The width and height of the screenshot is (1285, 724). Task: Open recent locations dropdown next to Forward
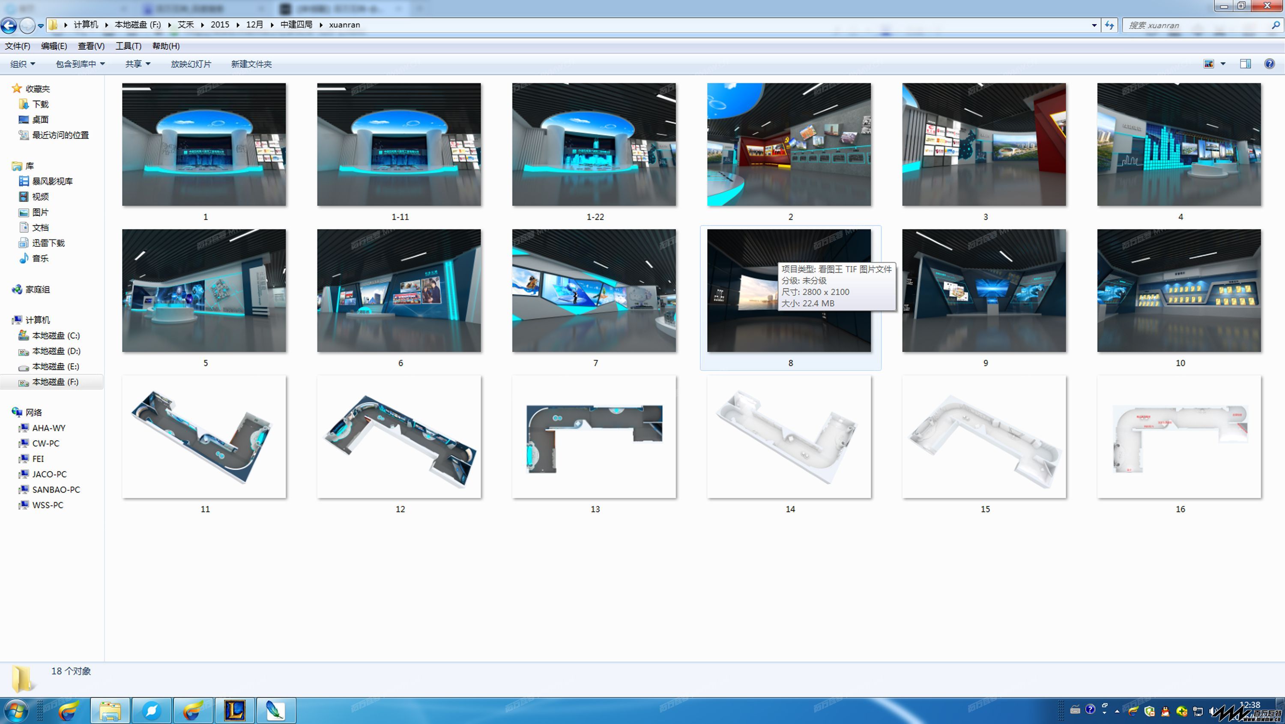point(41,25)
